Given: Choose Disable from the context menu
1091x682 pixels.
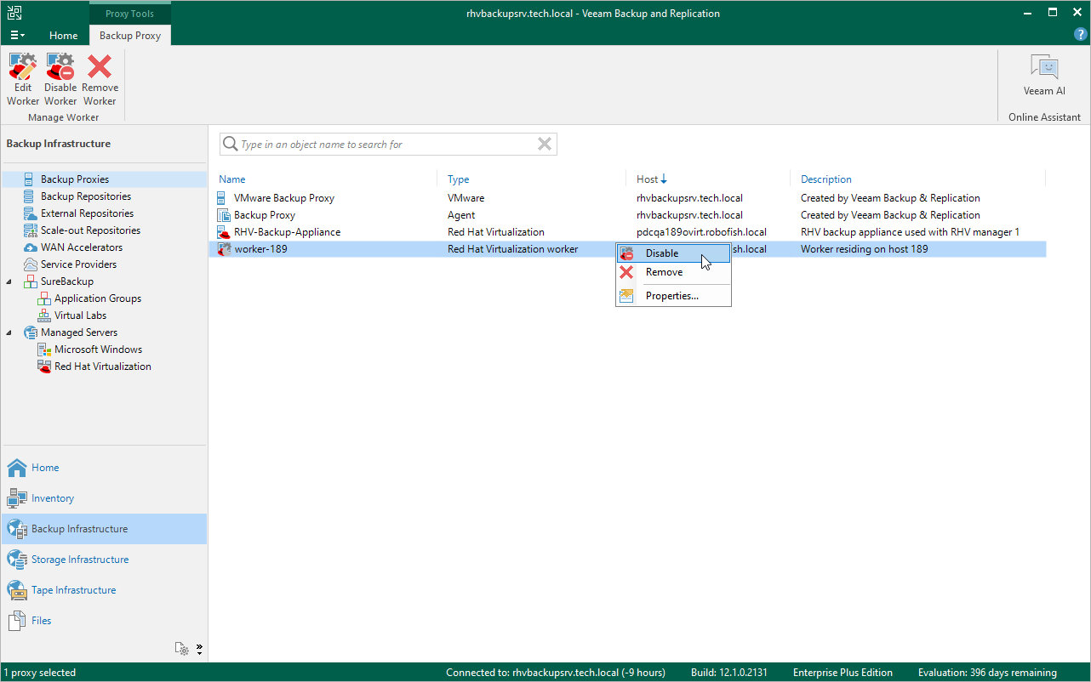Looking at the screenshot, I should coord(673,253).
